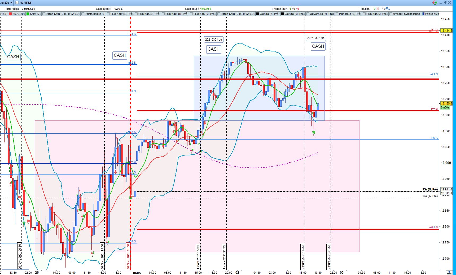The image size is (456, 275).
Task: Click the current price tag 13 185,8 on axis
Action: click(446, 103)
